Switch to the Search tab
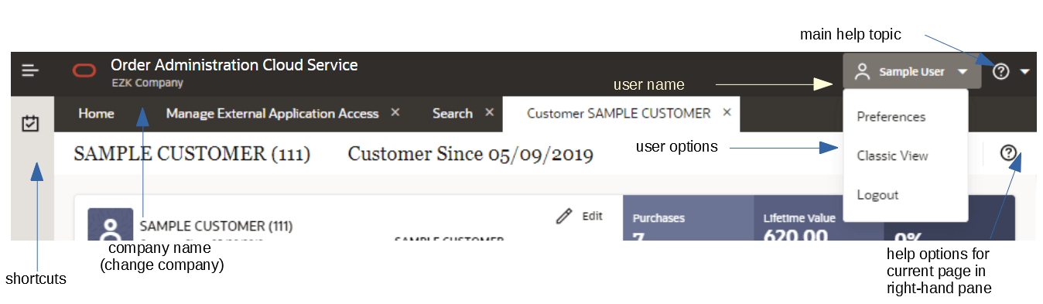 [453, 114]
